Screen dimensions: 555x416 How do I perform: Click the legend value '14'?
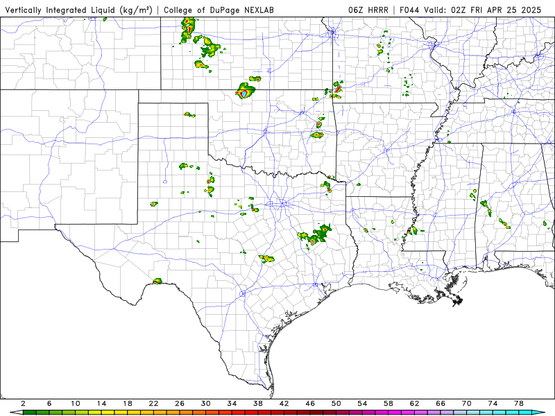101,404
